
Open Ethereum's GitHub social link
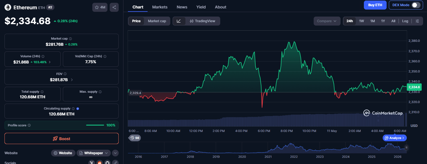point(107,163)
